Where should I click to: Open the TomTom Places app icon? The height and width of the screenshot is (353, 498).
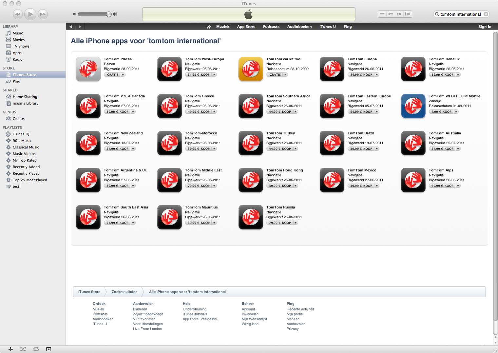[88, 69]
